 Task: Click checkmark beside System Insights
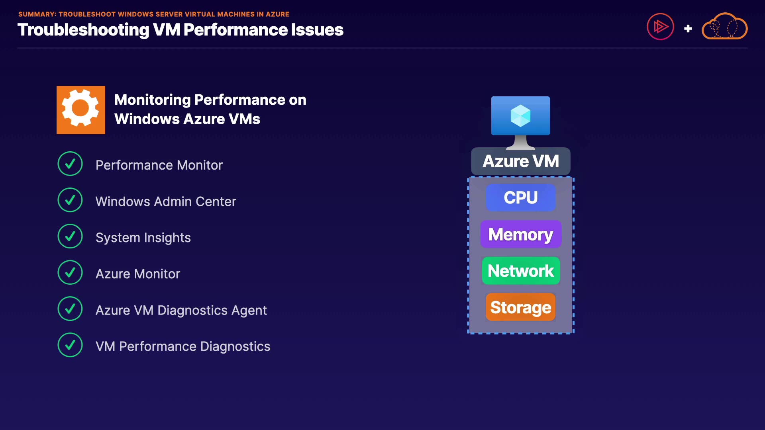(x=70, y=236)
